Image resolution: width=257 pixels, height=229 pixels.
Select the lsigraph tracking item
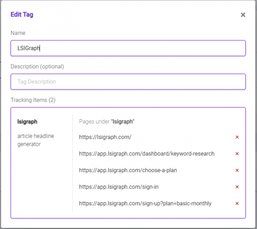[x=28, y=122]
